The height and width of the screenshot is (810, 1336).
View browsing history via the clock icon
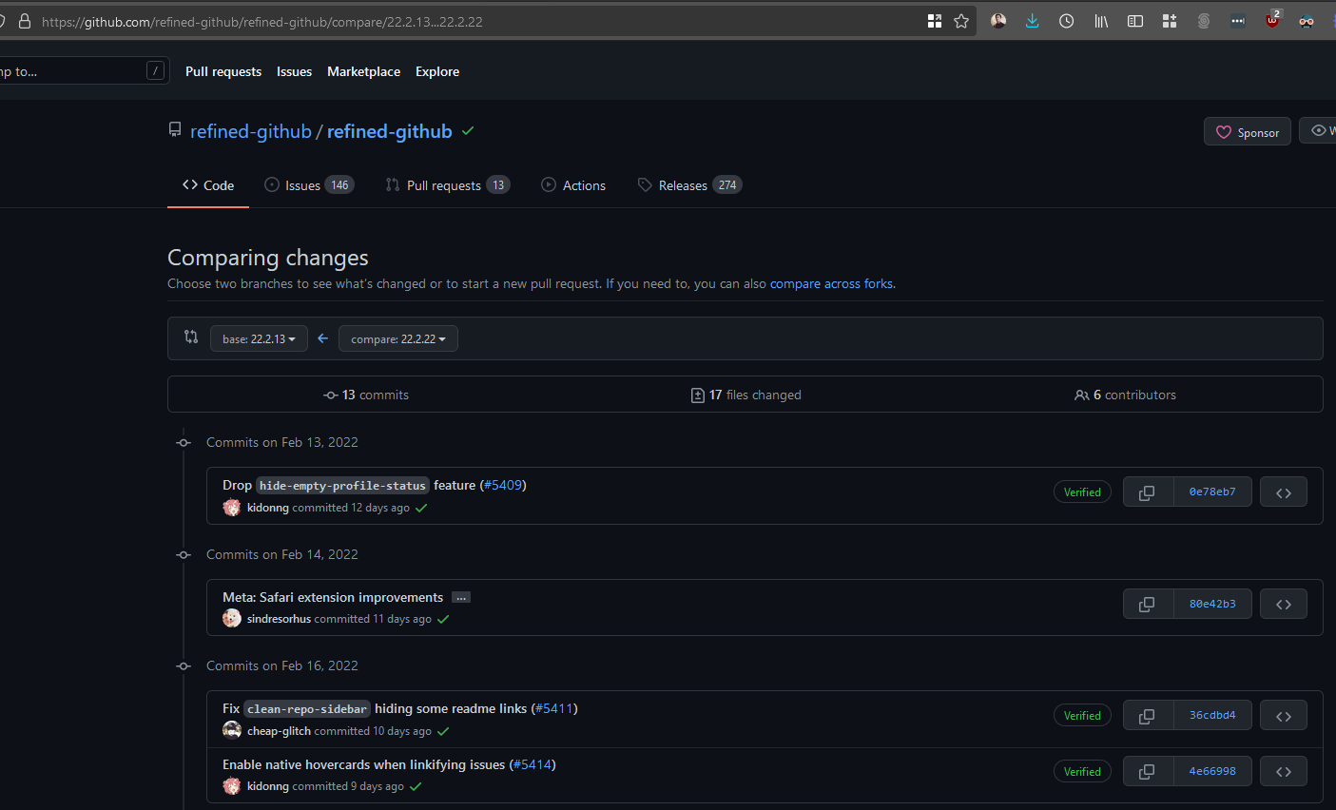tap(1066, 20)
